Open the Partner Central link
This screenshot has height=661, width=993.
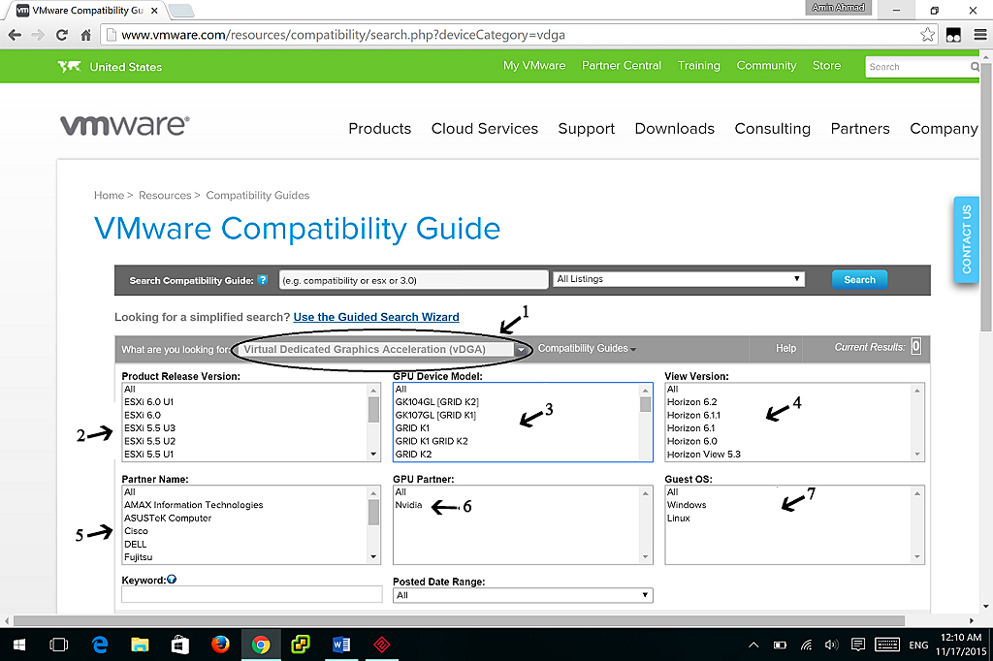click(622, 65)
